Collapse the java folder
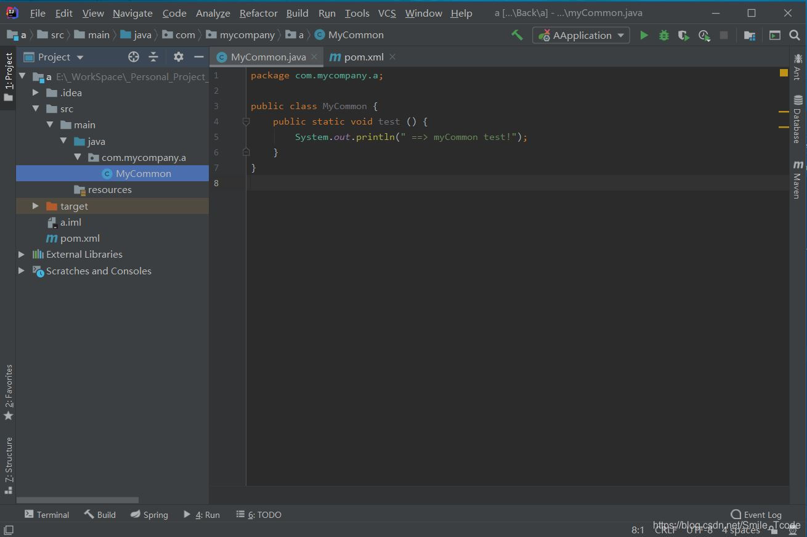 point(63,141)
